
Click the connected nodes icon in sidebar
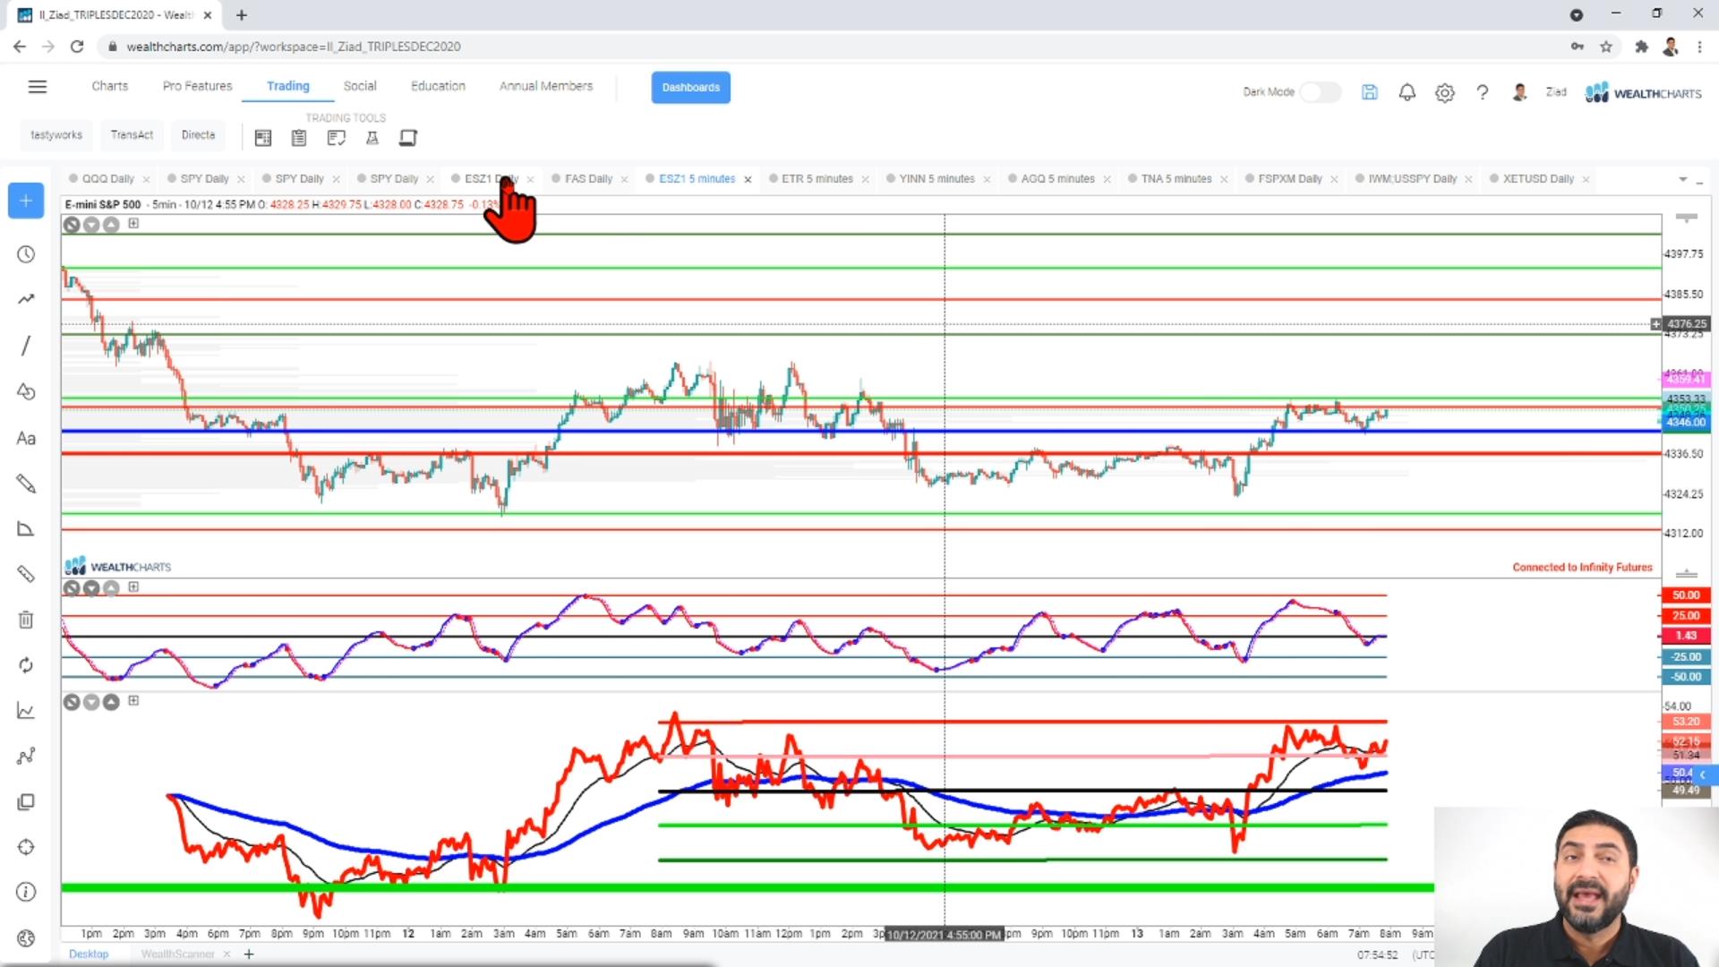26,757
